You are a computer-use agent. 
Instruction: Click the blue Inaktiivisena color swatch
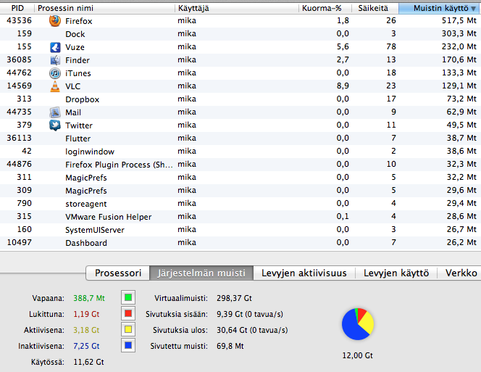click(x=128, y=345)
